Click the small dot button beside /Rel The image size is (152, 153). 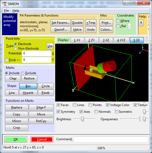click(129, 26)
